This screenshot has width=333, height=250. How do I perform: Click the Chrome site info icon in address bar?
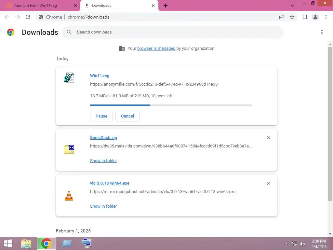tap(41, 17)
